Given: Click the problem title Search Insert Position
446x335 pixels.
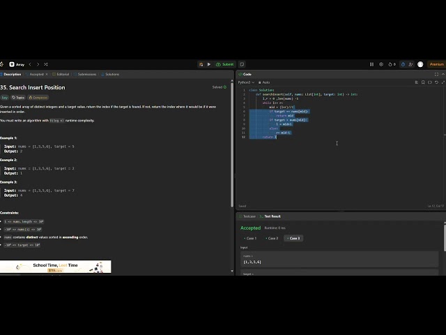Looking at the screenshot, I should coord(33,87).
